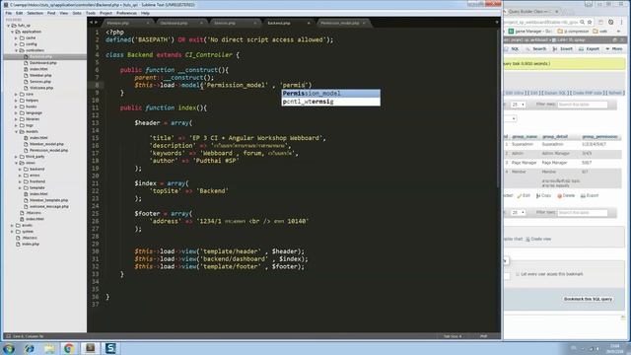631x355 pixels.
Task: Expand the system folder arrow
Action: point(13,232)
